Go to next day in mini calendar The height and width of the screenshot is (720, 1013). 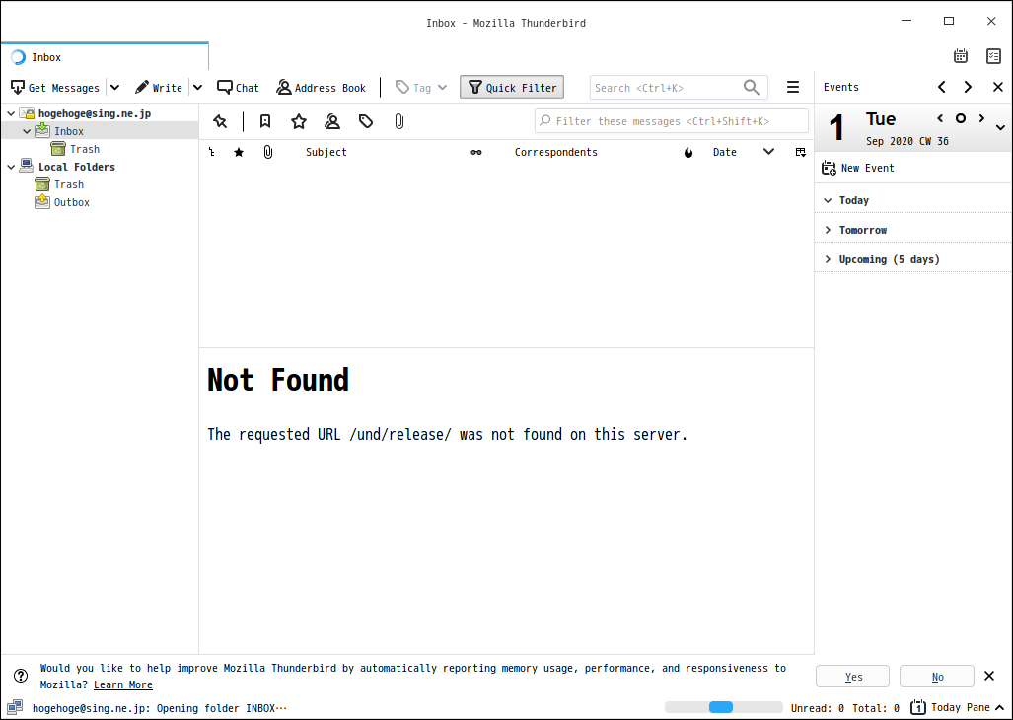[981, 118]
